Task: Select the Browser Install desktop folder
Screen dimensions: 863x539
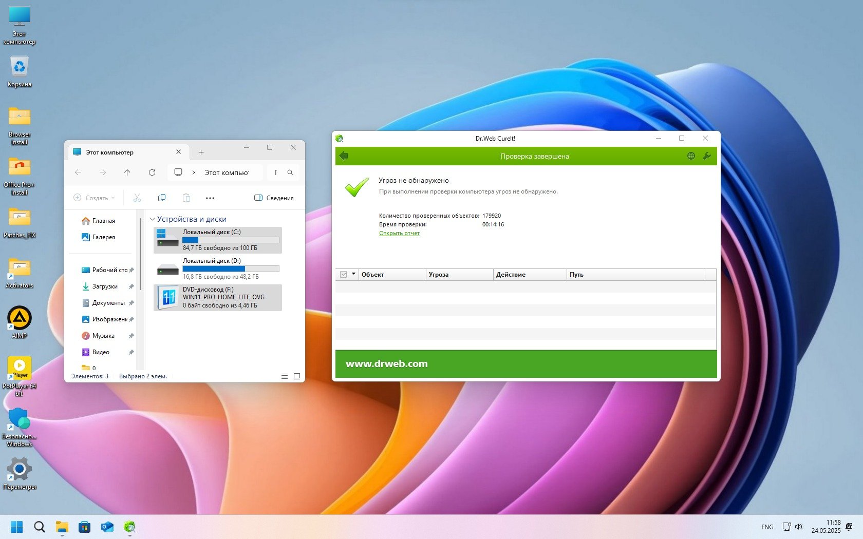Action: (20, 126)
